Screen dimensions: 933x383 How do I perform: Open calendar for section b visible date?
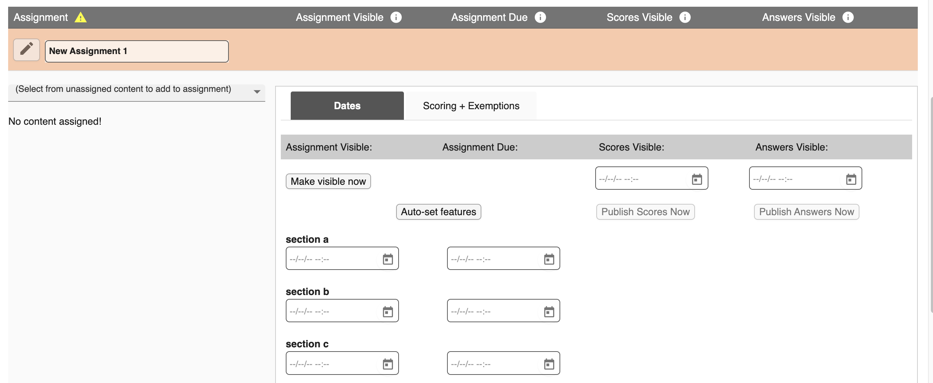[x=388, y=311]
